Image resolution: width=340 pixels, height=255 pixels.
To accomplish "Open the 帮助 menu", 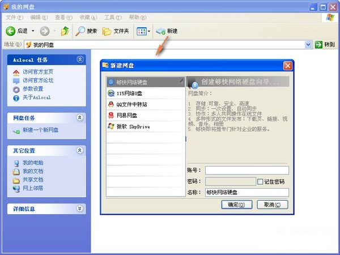I will (138, 18).
